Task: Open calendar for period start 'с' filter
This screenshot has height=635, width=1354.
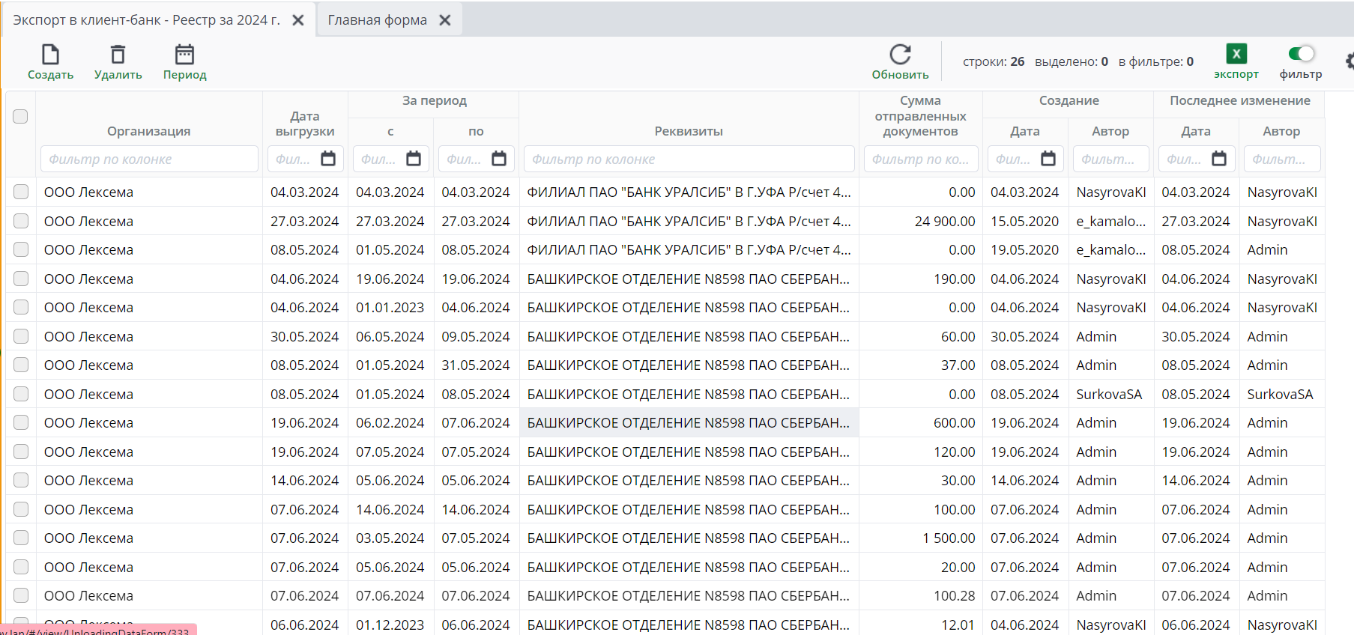Action: point(414,159)
